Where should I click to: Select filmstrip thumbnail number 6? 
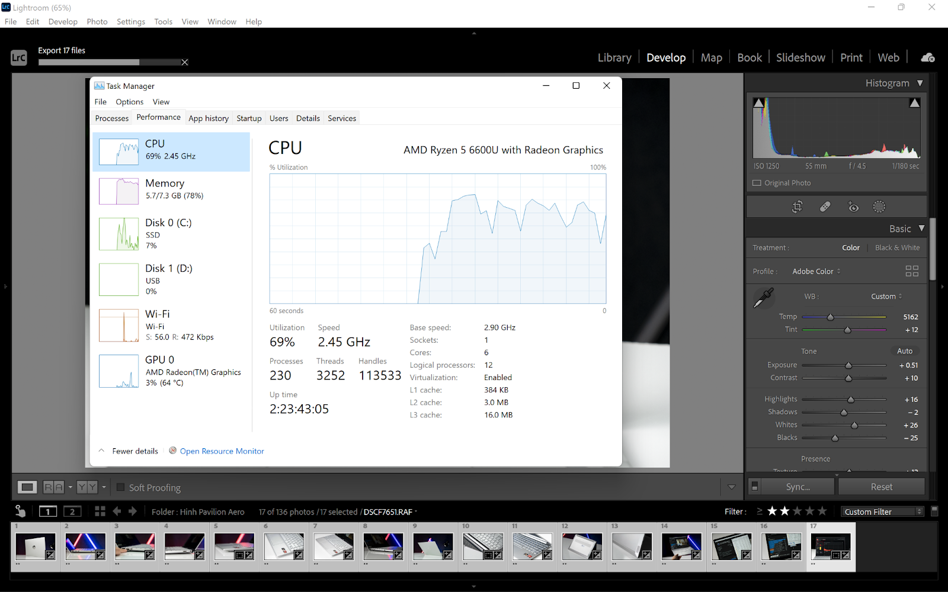coord(284,546)
